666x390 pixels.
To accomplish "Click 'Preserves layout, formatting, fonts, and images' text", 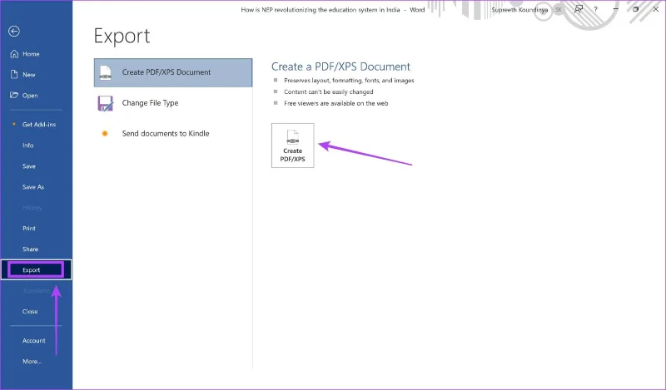I will [349, 80].
